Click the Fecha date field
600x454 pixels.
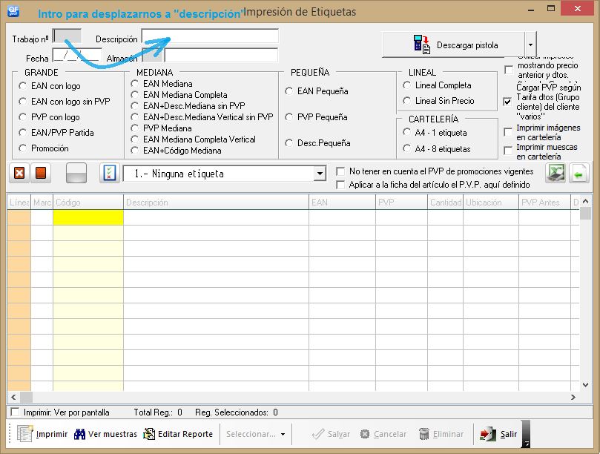(77, 56)
